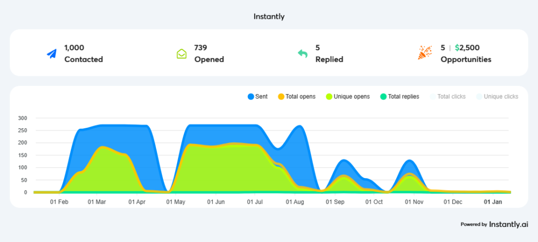Viewport: 538px width, 242px height.
Task: Click the paper plane Contacted icon
Action: tap(52, 54)
